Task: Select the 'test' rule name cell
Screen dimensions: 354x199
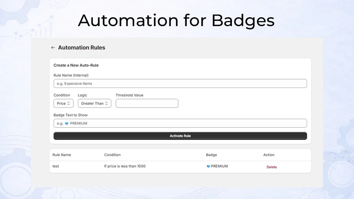Action: pos(56,166)
